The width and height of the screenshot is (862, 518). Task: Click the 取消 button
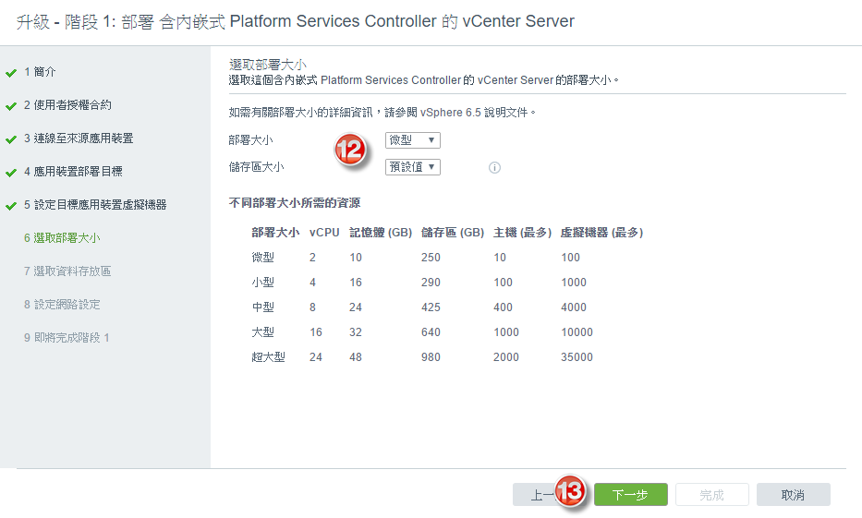pyautogui.click(x=793, y=494)
